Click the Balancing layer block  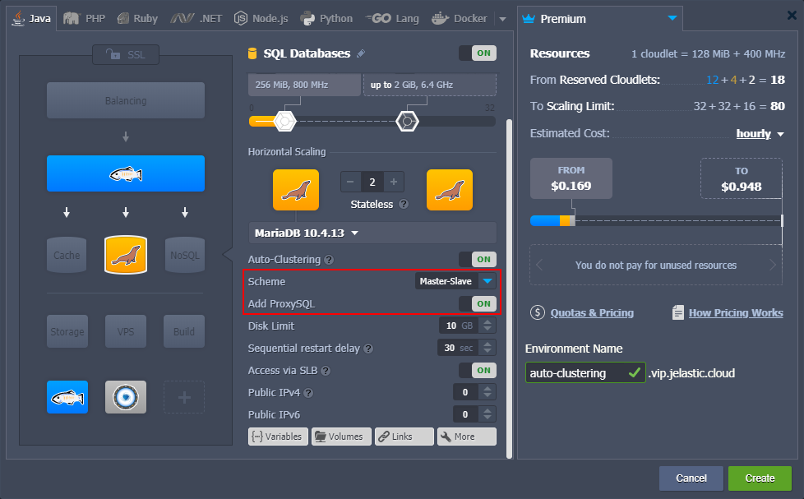pyautogui.click(x=126, y=100)
